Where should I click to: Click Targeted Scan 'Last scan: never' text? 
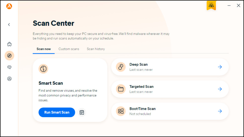[x=141, y=92]
